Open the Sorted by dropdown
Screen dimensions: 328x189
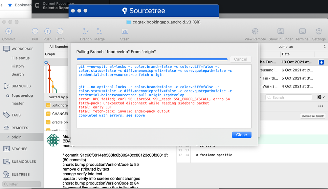click(58, 97)
